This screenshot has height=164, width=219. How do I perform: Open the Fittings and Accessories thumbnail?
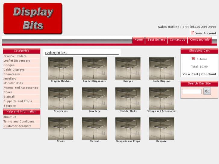click(161, 98)
